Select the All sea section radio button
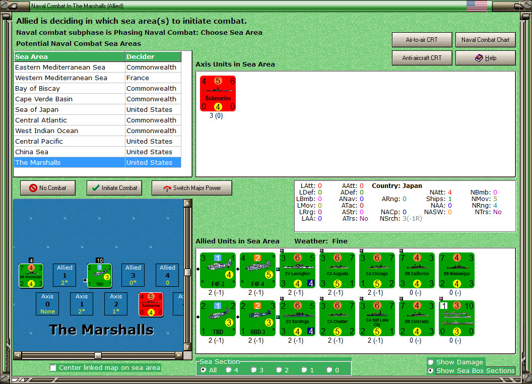This screenshot has height=384, width=532. (x=203, y=370)
